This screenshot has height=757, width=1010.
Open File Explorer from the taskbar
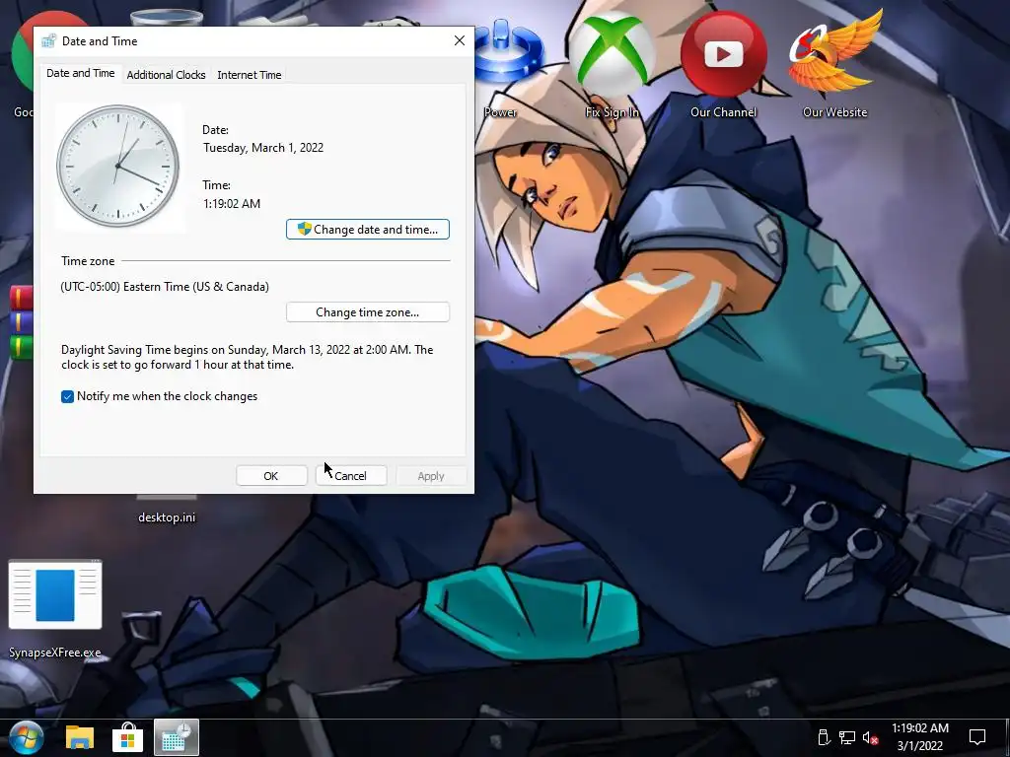[x=80, y=737]
